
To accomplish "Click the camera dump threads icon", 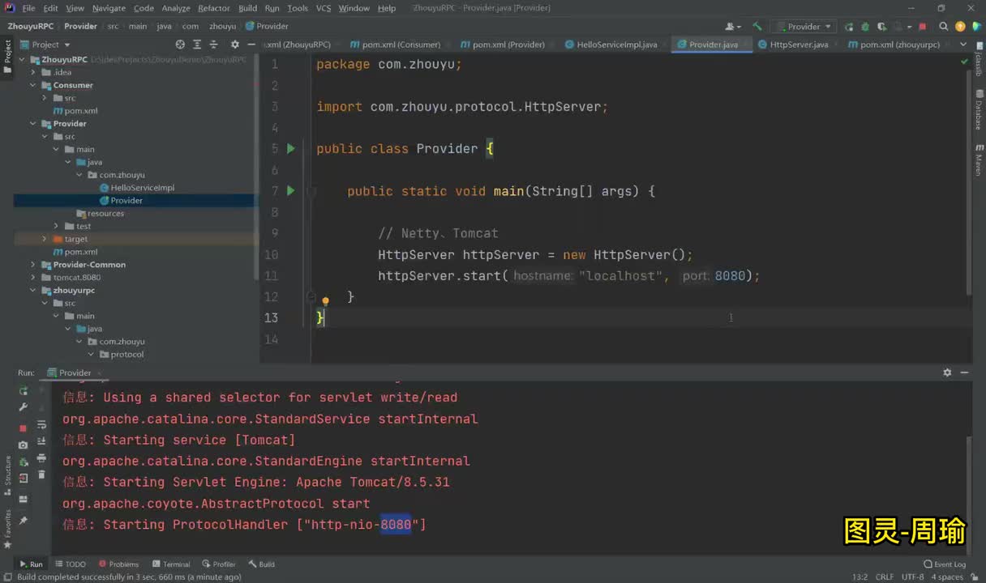I will pyautogui.click(x=23, y=445).
